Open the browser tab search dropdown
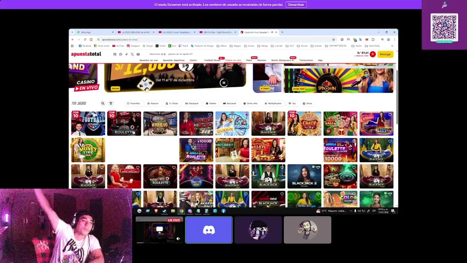467x263 pixels. tap(72, 32)
